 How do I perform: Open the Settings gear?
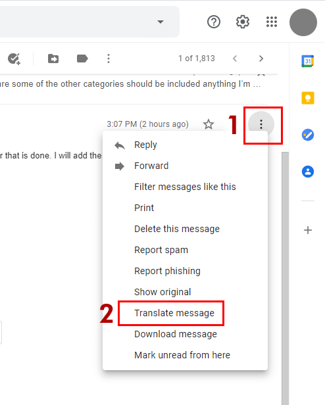(243, 22)
